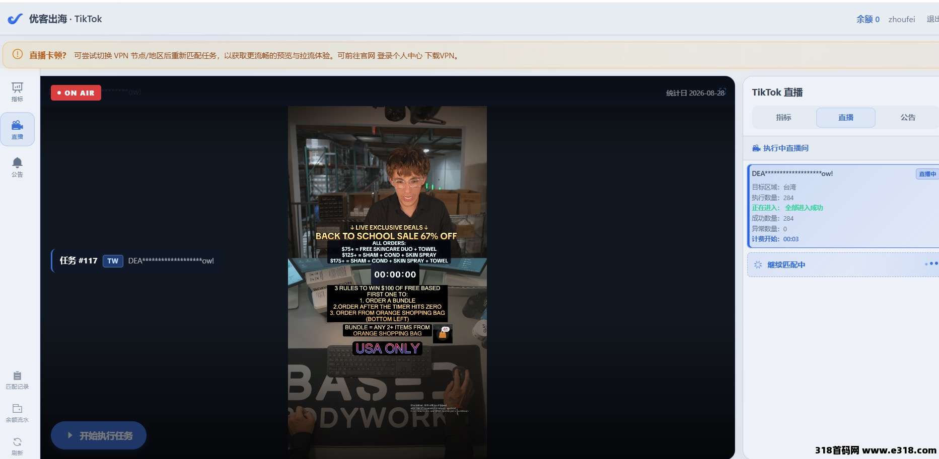Click the zhoufei username
The image size is (939, 459).
coord(902,19)
